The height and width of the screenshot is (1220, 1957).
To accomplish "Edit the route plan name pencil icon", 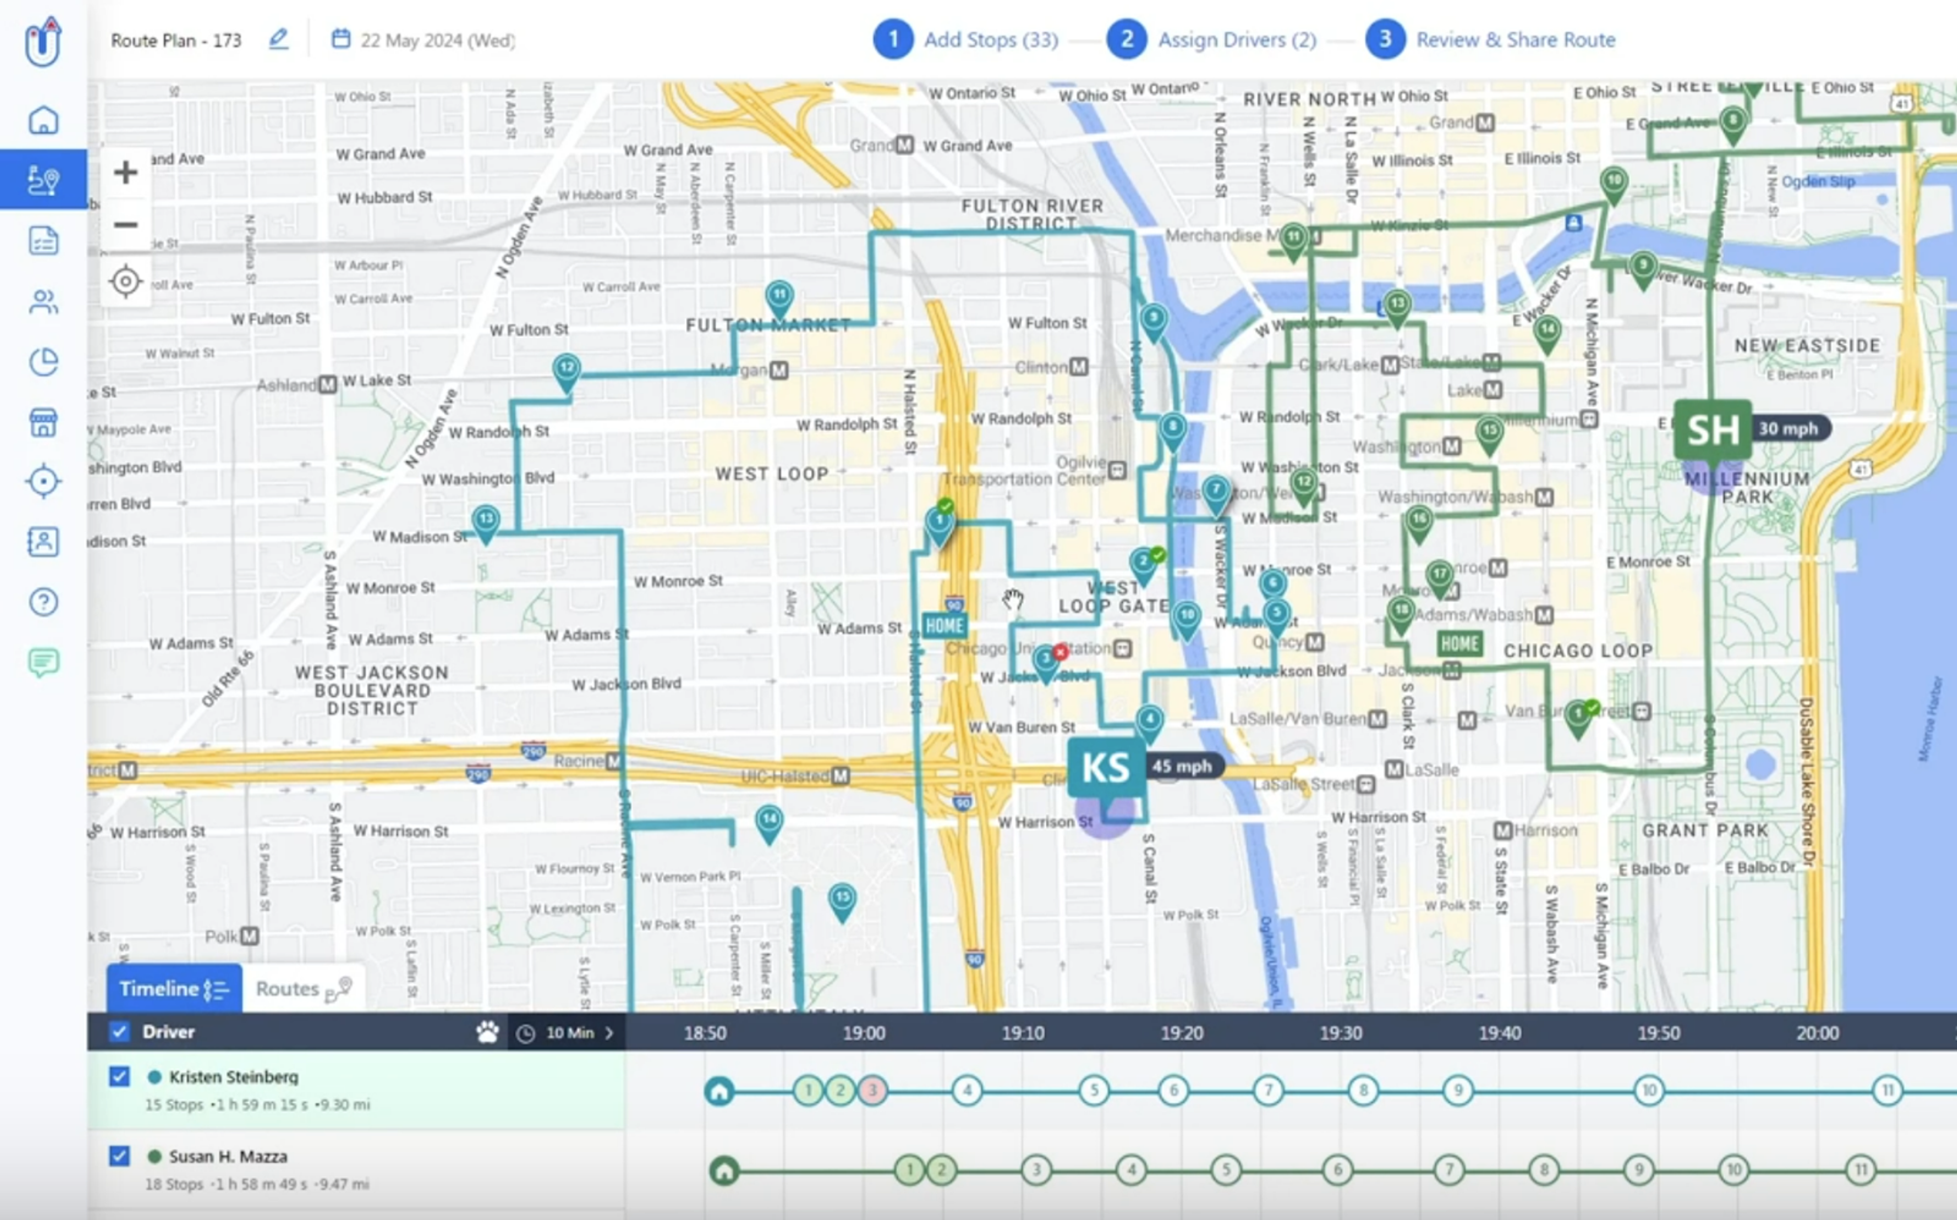I will pos(278,39).
